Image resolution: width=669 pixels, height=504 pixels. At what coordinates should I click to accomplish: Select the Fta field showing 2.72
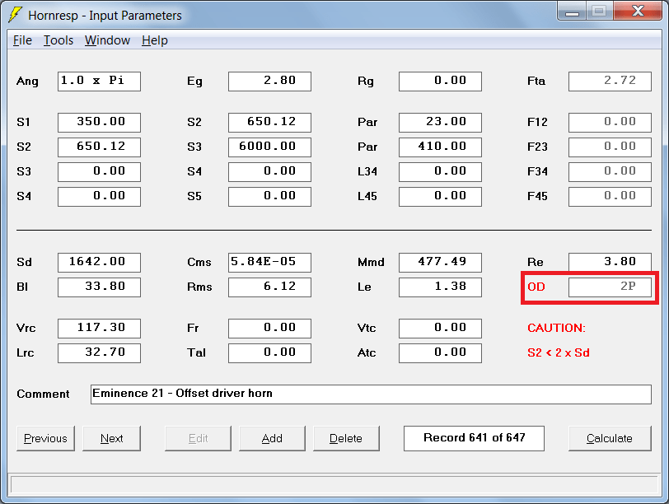[x=610, y=81]
